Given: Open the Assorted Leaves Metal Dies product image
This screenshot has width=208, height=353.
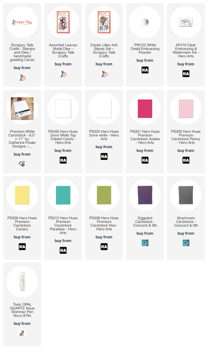Looking at the screenshot, I should [x=63, y=22].
